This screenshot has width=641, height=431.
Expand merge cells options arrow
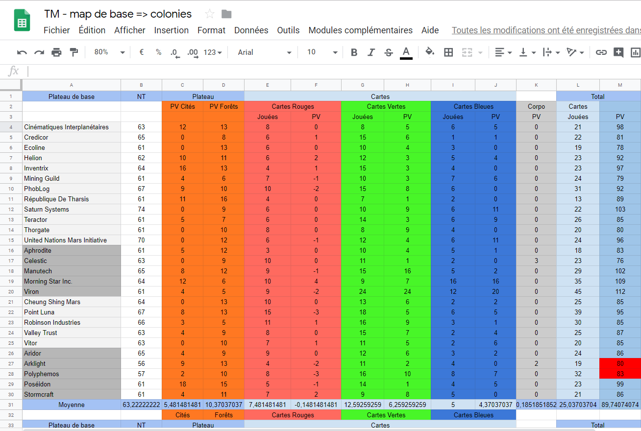pos(480,52)
